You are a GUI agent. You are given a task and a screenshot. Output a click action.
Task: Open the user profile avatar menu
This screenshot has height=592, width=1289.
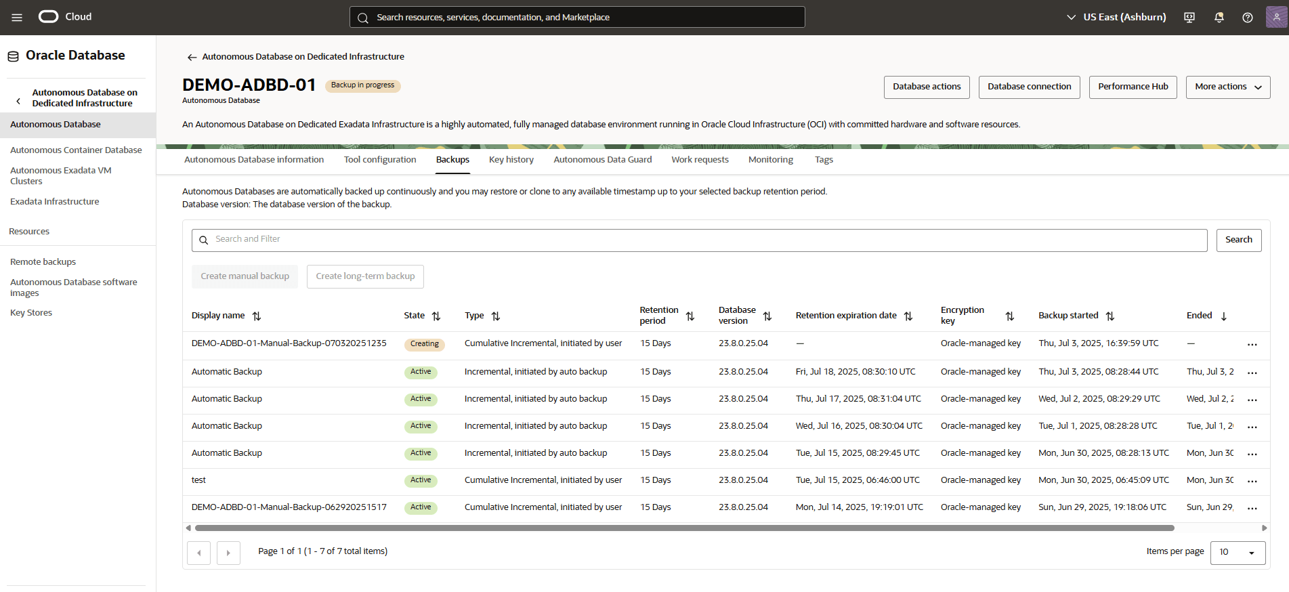(1277, 17)
